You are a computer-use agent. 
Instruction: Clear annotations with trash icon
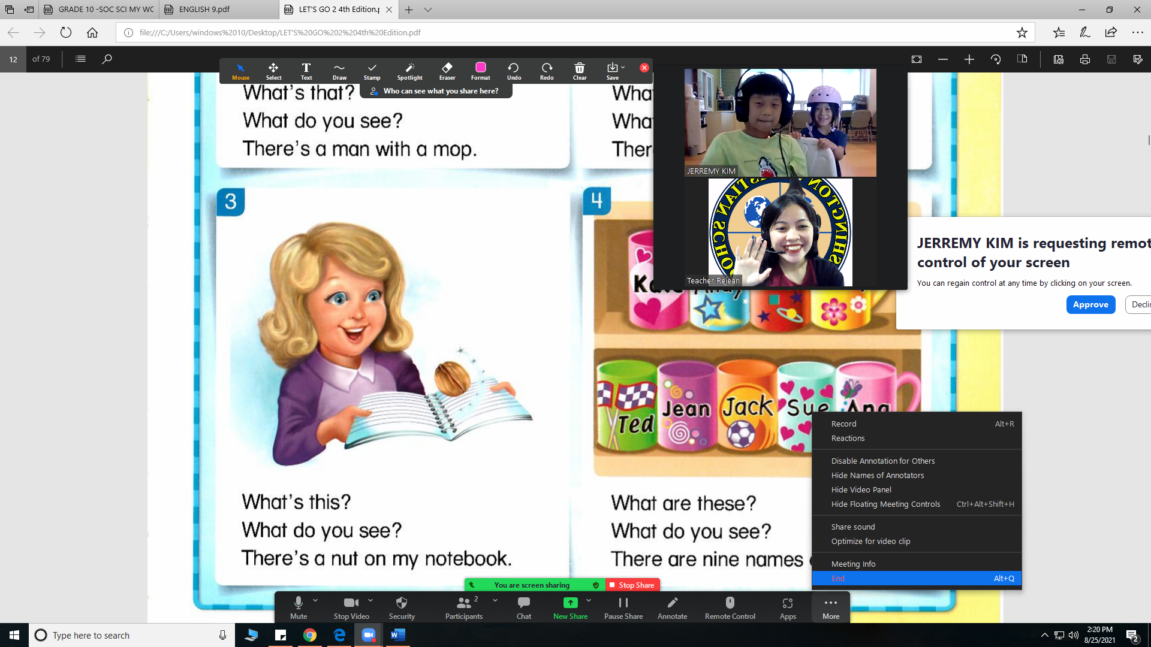click(580, 71)
